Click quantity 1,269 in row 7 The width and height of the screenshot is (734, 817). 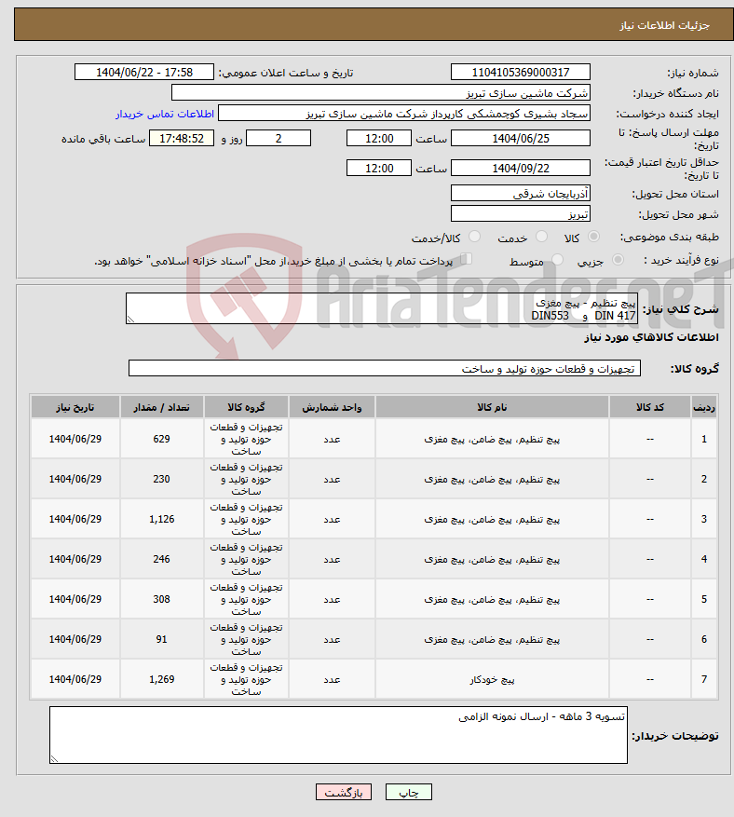click(161, 679)
